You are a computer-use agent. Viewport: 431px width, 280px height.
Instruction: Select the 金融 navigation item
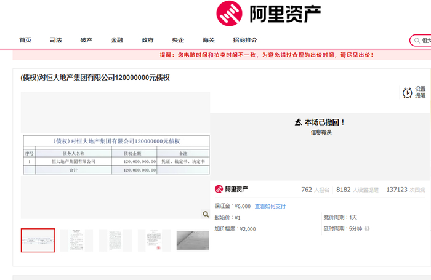(117, 40)
